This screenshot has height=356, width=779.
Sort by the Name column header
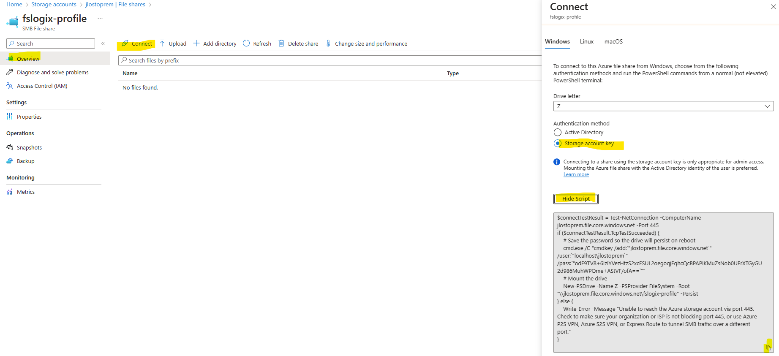click(x=130, y=73)
